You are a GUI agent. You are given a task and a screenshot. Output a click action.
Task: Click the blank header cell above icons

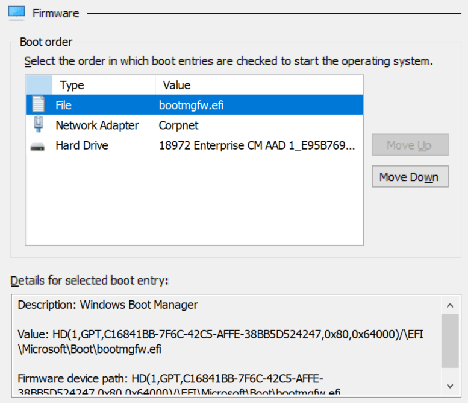click(x=39, y=85)
